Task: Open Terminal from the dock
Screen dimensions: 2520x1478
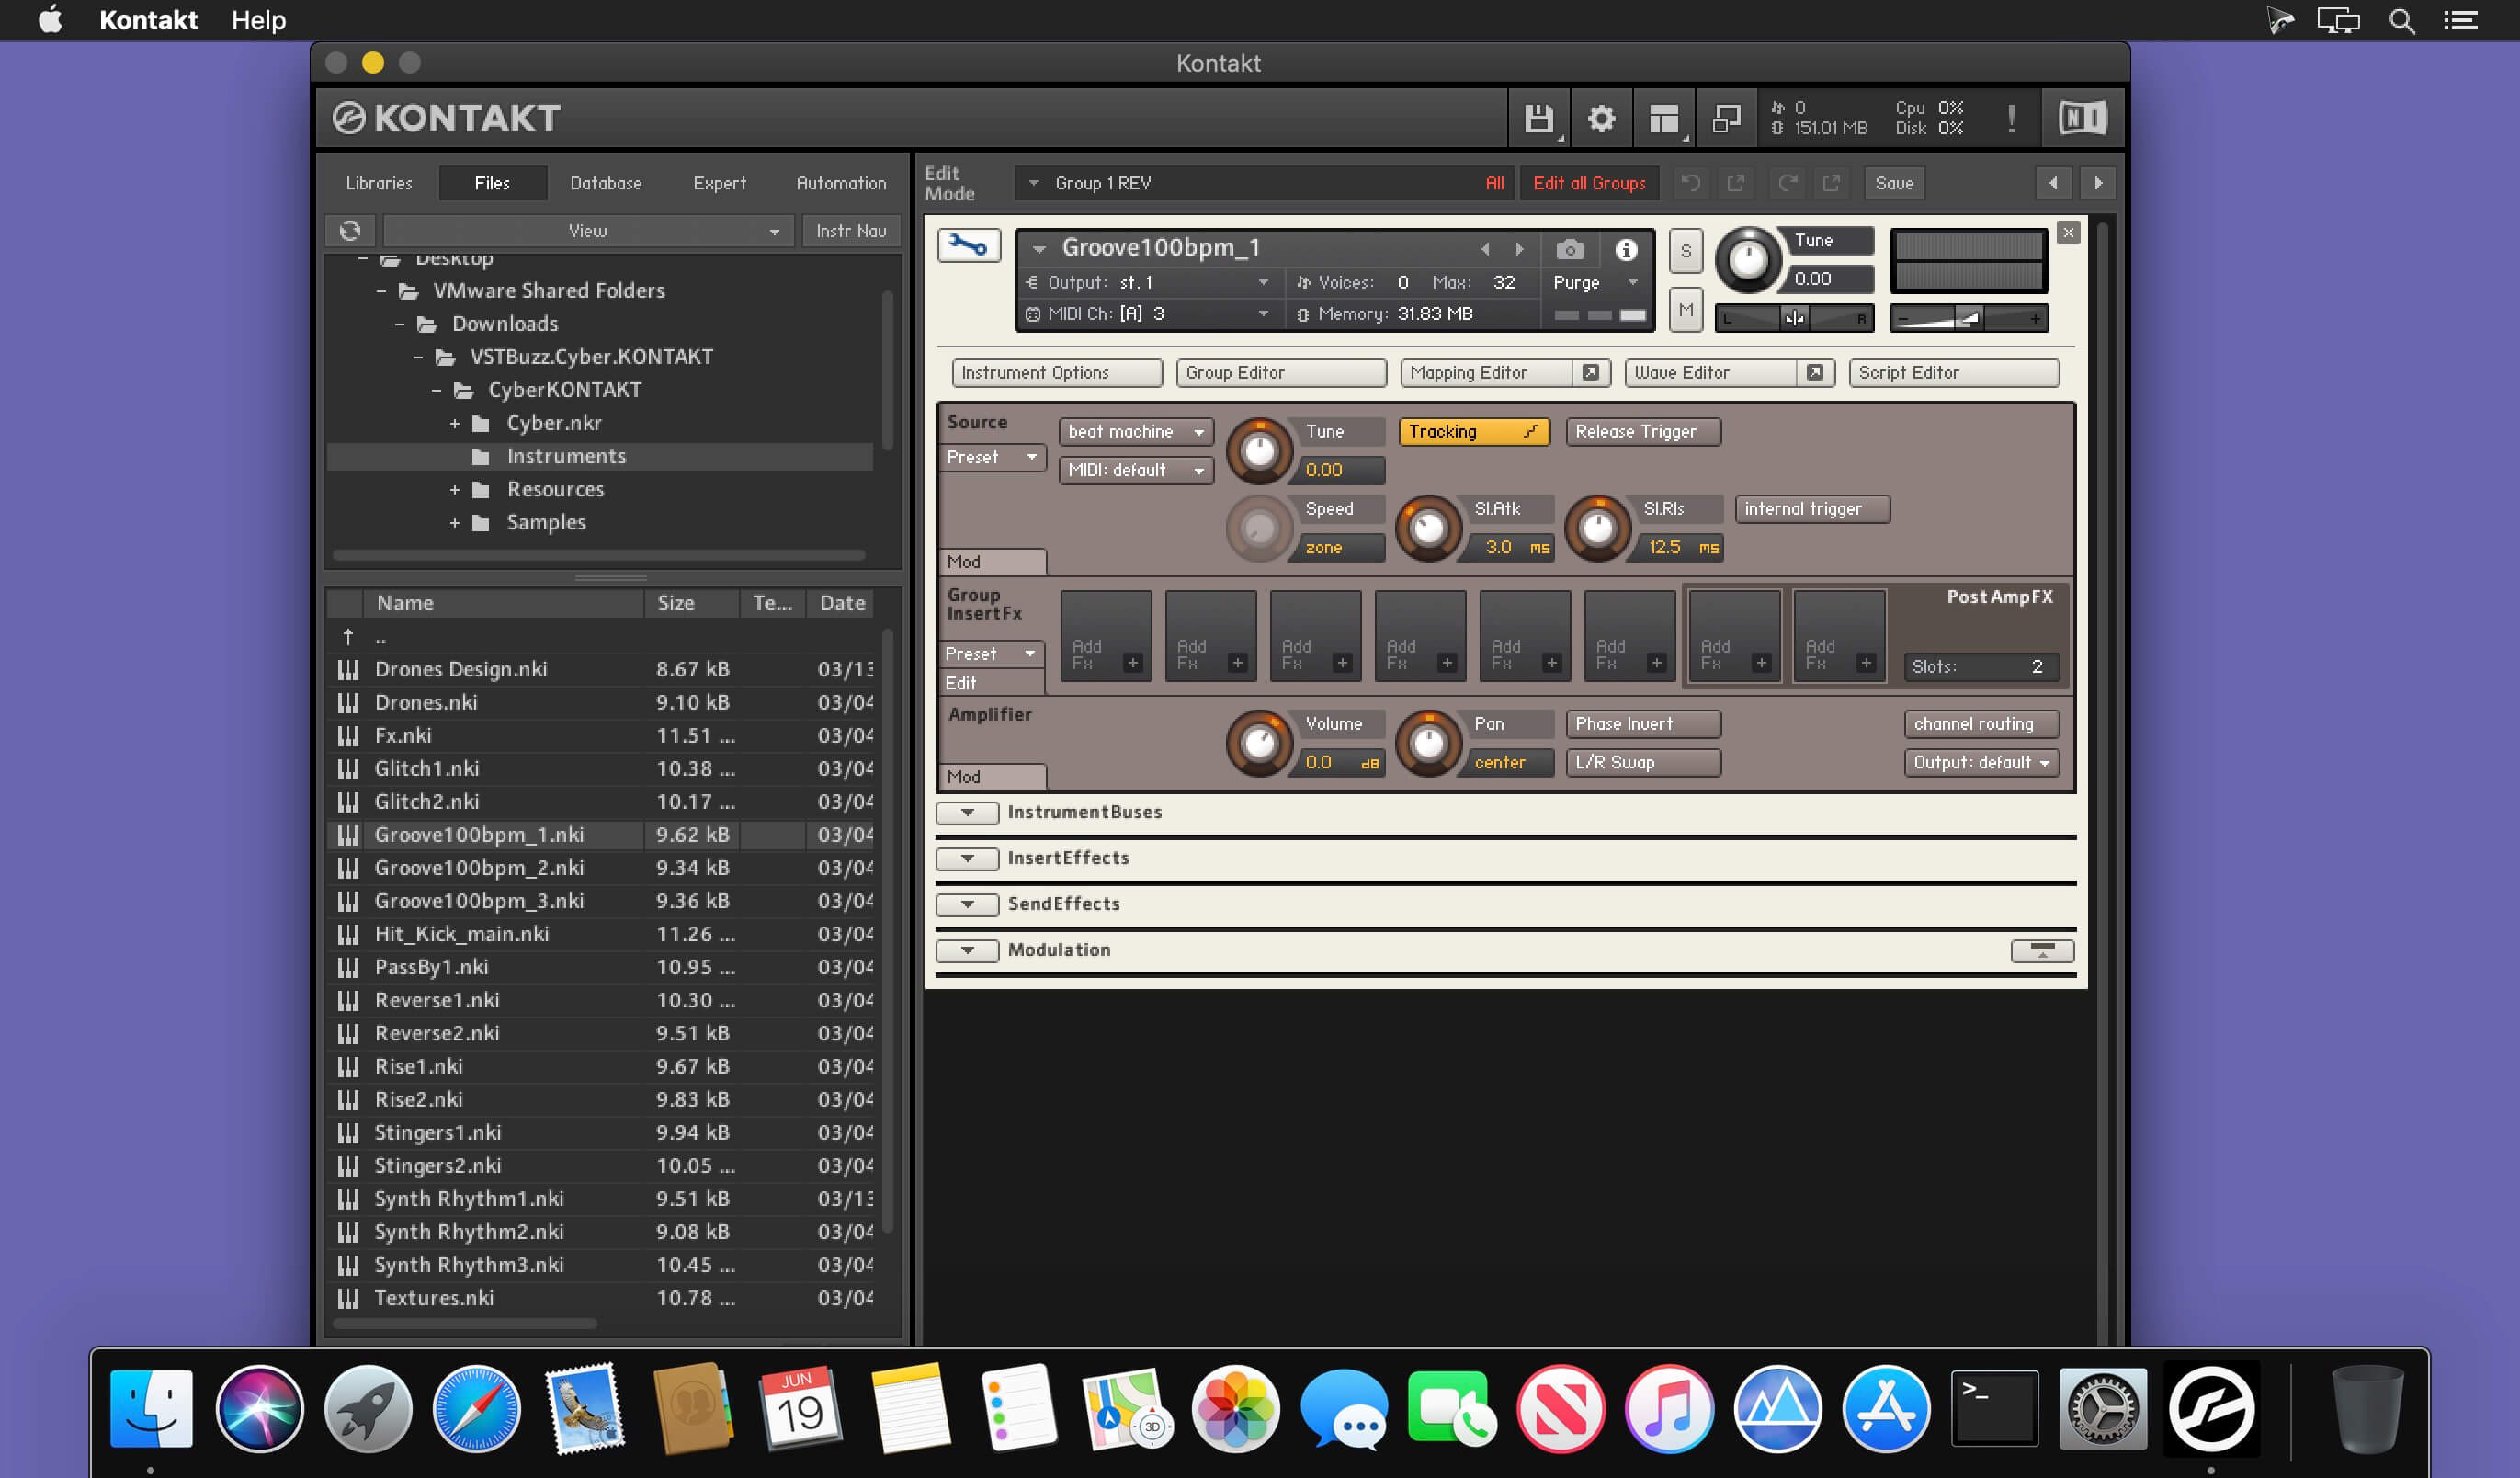Action: click(x=1994, y=1408)
